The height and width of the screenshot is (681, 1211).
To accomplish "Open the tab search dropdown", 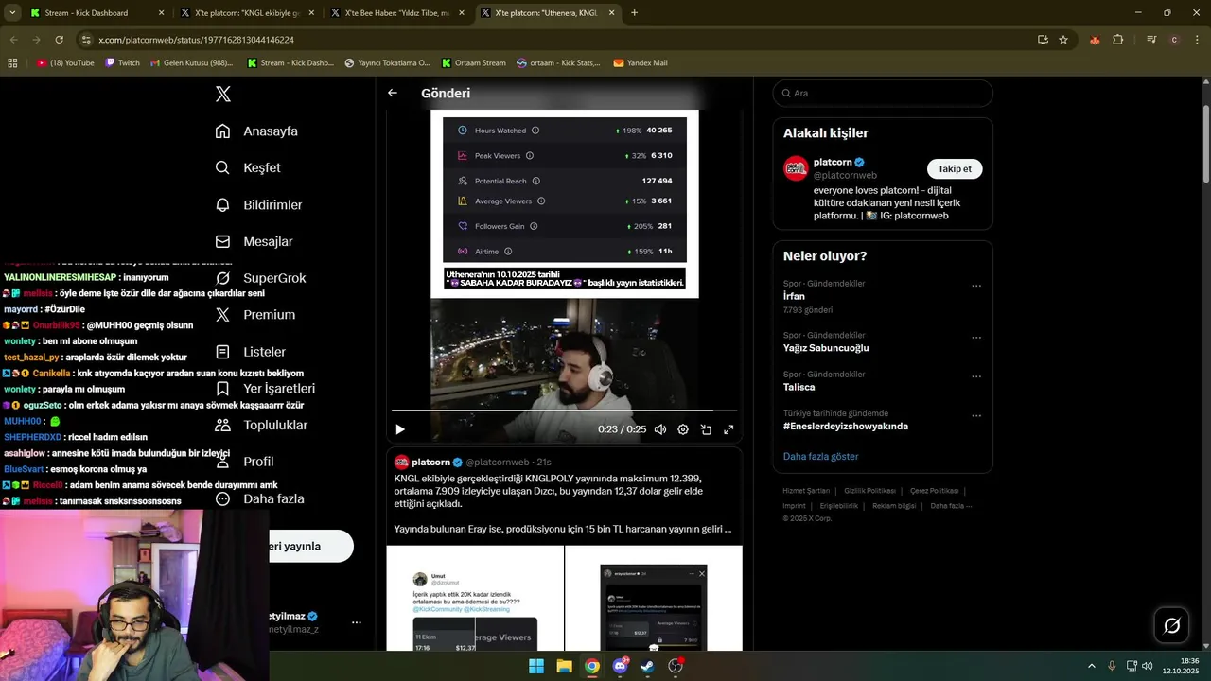I will pos(12,13).
